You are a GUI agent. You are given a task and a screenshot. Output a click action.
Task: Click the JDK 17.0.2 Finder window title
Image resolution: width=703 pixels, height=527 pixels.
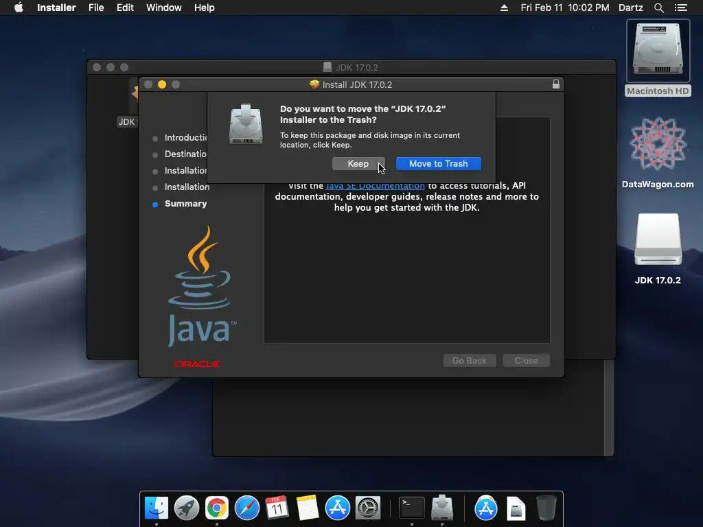click(357, 67)
